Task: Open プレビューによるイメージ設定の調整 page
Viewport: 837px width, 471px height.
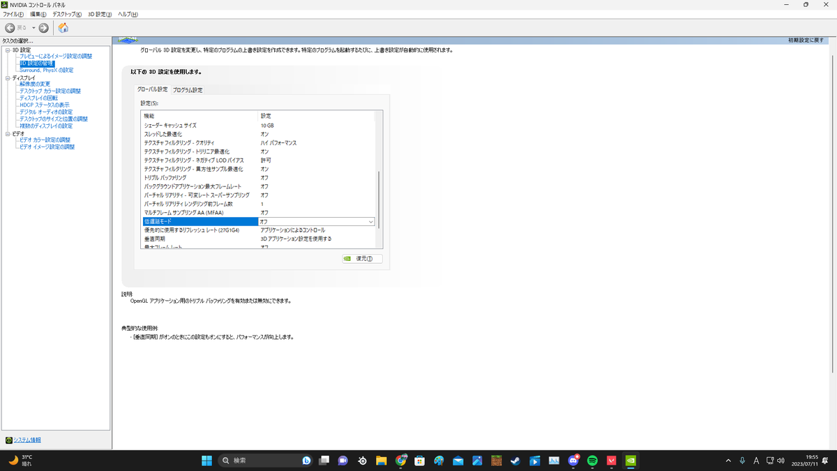Action: [x=56, y=56]
